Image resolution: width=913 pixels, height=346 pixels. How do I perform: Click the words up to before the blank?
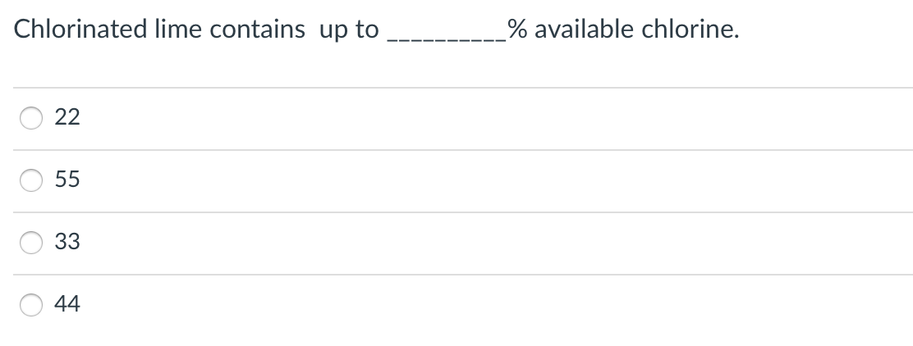pyautogui.click(x=350, y=30)
